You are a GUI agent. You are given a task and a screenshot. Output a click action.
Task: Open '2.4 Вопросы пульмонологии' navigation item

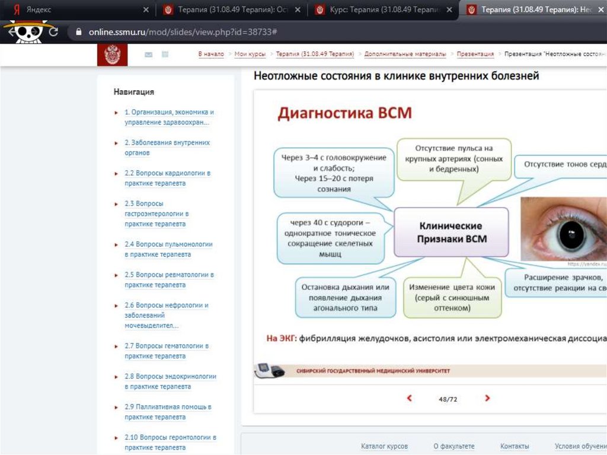coord(168,249)
